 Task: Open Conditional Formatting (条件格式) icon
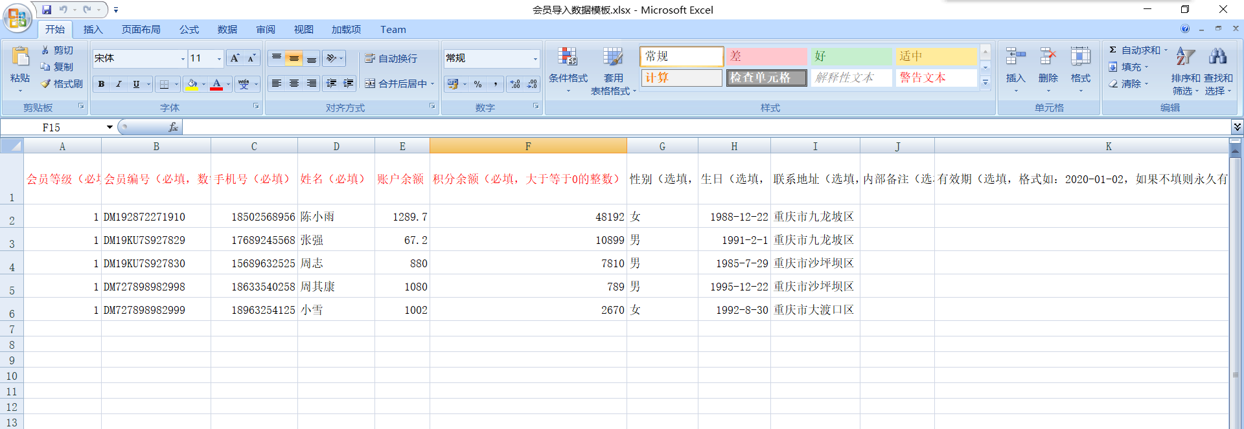pos(568,58)
